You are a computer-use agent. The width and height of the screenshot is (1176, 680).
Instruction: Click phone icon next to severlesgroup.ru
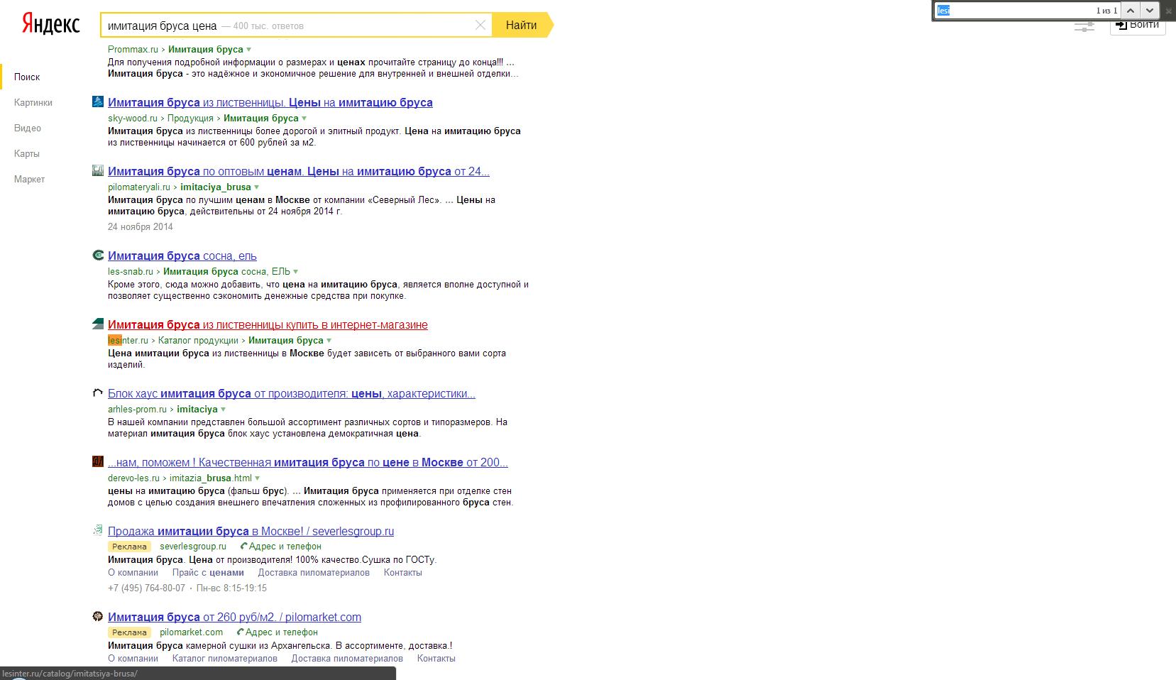pyautogui.click(x=243, y=546)
